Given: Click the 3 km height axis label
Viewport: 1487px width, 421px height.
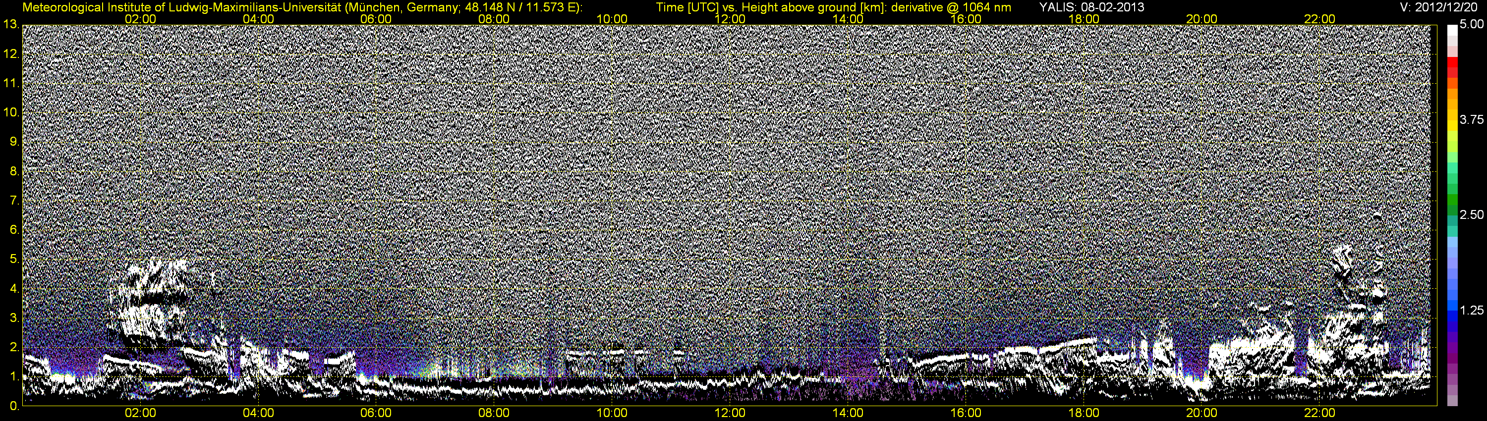Looking at the screenshot, I should pyautogui.click(x=14, y=318).
